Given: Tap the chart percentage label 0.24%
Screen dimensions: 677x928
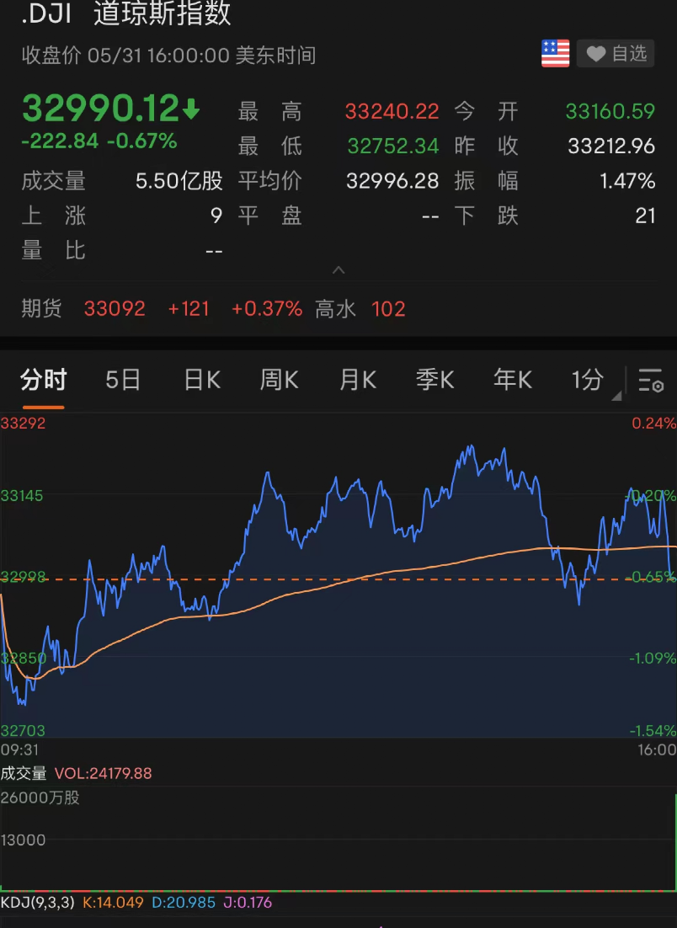Looking at the screenshot, I should [654, 424].
